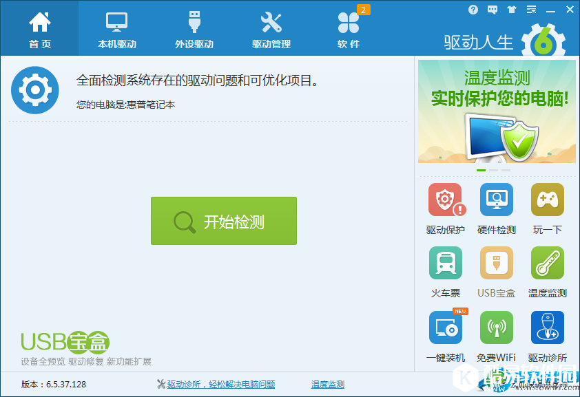580x397 pixels.
Task: Open the 软件 tab with badge 2
Action: 349,28
